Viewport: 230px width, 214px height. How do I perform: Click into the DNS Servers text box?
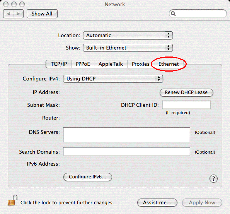(127, 135)
